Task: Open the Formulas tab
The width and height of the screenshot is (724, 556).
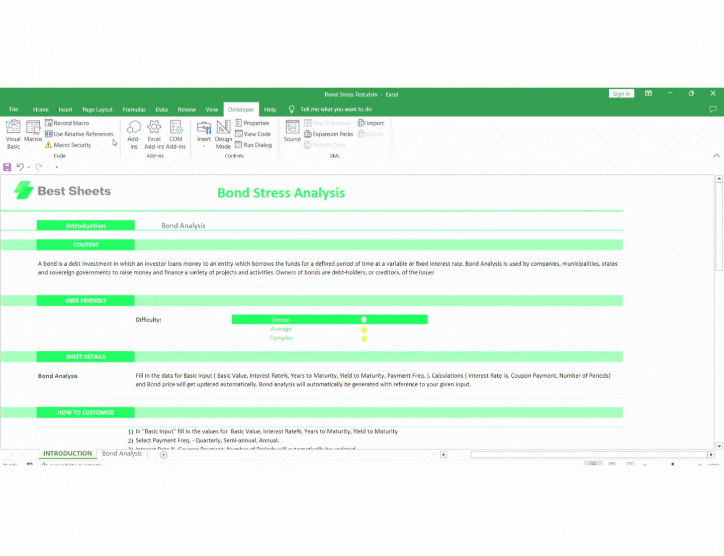Action: pos(134,109)
